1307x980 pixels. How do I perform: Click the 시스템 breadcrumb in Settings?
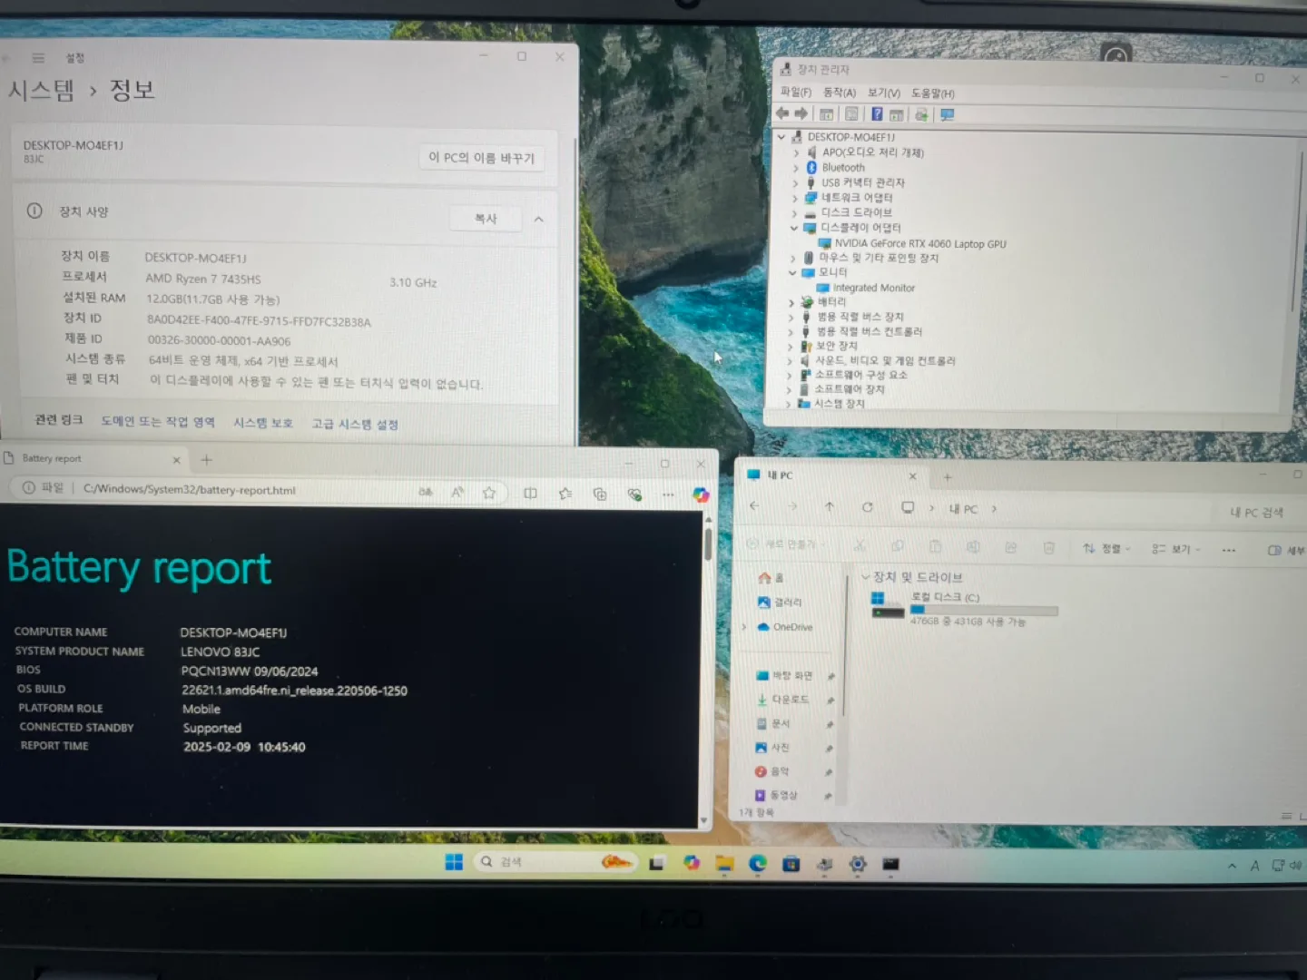coord(42,90)
